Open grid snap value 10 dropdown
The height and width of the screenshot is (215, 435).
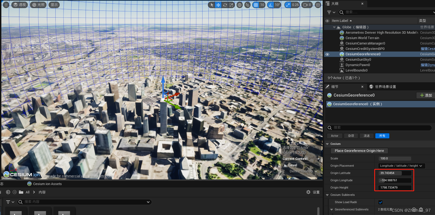[262, 5]
